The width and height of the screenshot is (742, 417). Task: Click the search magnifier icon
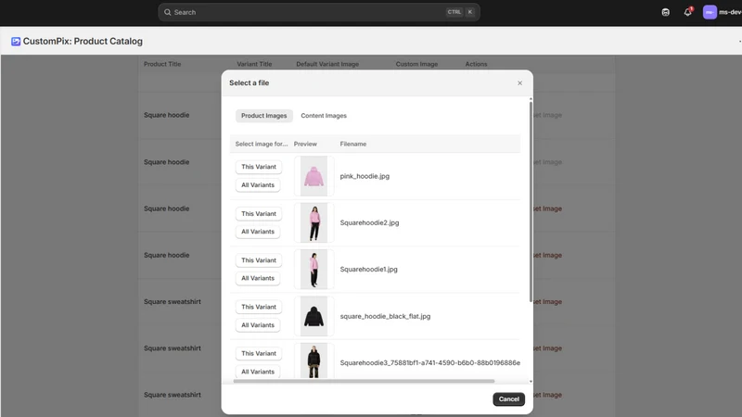[168, 12]
